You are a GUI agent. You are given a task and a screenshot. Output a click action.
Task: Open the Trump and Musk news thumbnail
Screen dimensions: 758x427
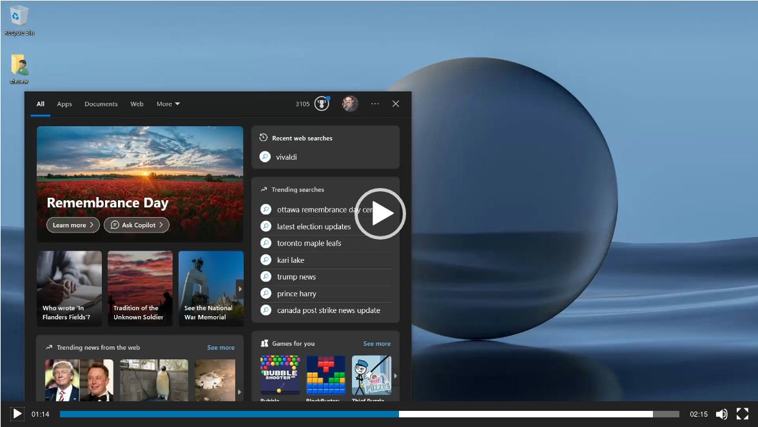[x=79, y=380]
